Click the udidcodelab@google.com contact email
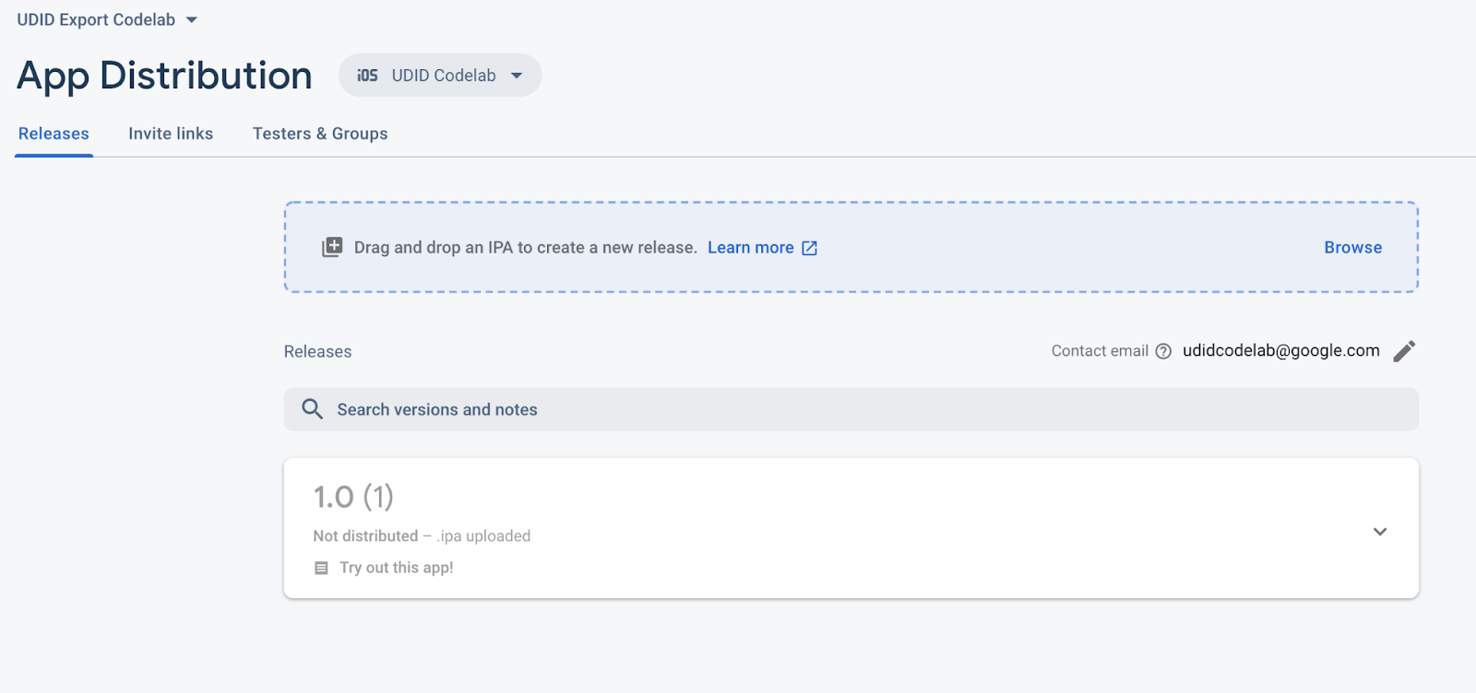Viewport: 1476px width, 693px height. point(1280,350)
